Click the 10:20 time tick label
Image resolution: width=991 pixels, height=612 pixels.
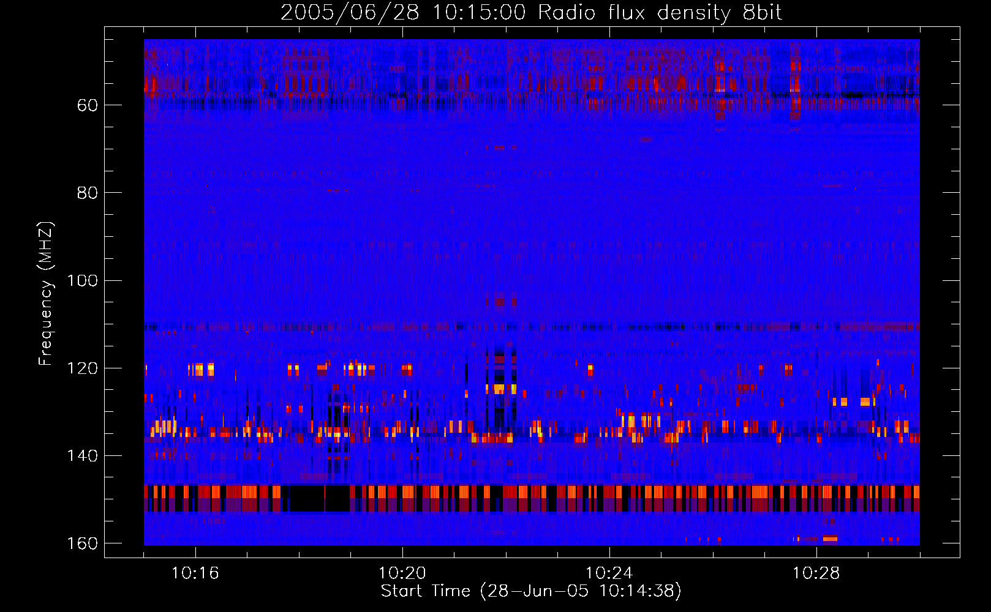pos(402,573)
